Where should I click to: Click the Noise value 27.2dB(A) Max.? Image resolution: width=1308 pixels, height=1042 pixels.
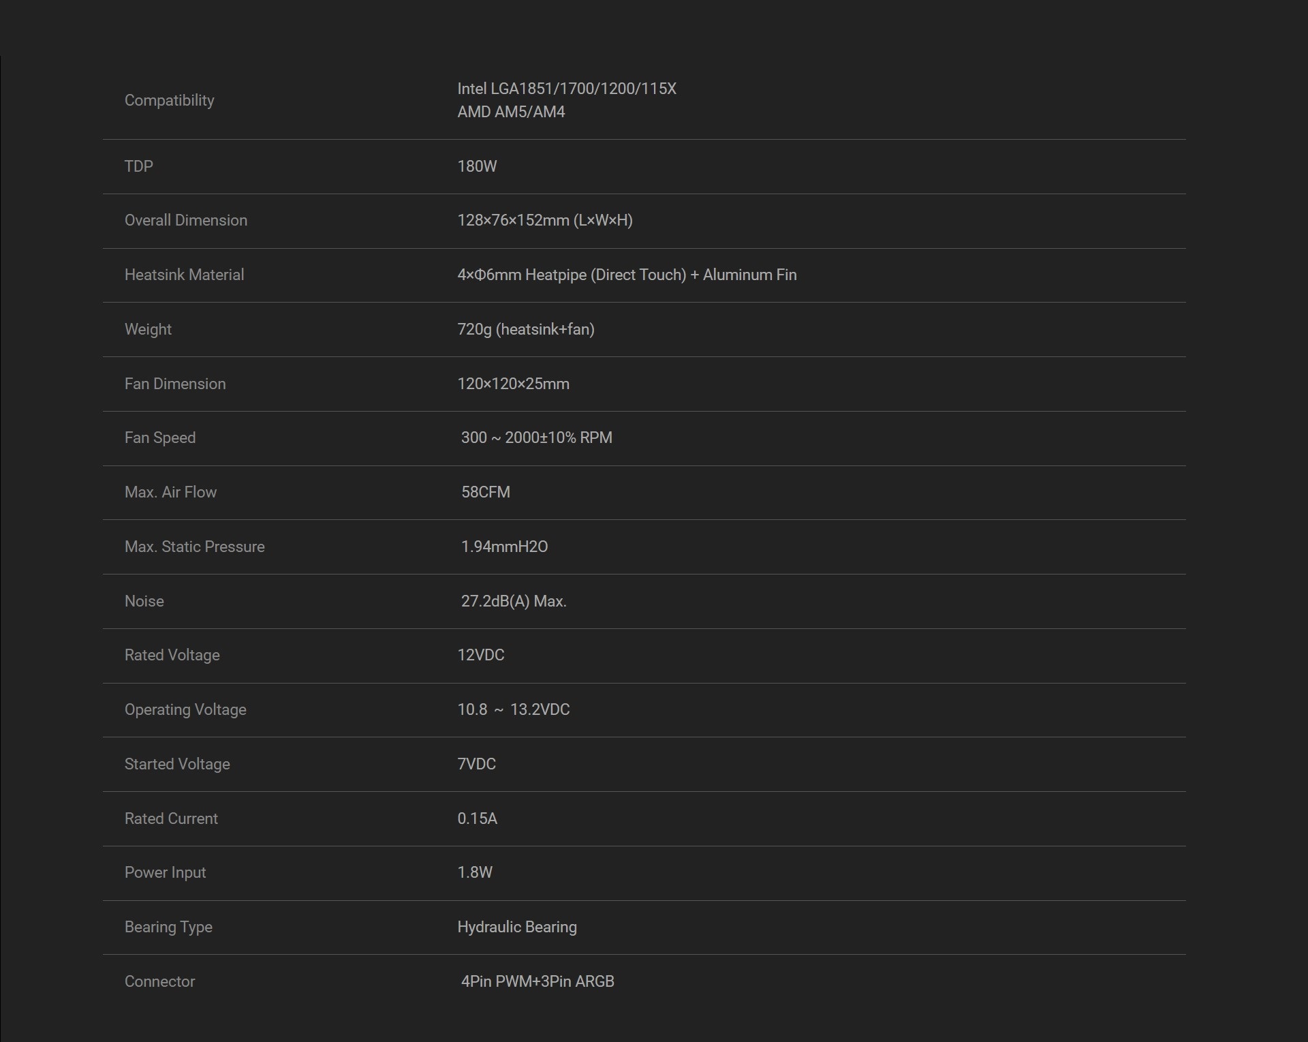tap(514, 601)
